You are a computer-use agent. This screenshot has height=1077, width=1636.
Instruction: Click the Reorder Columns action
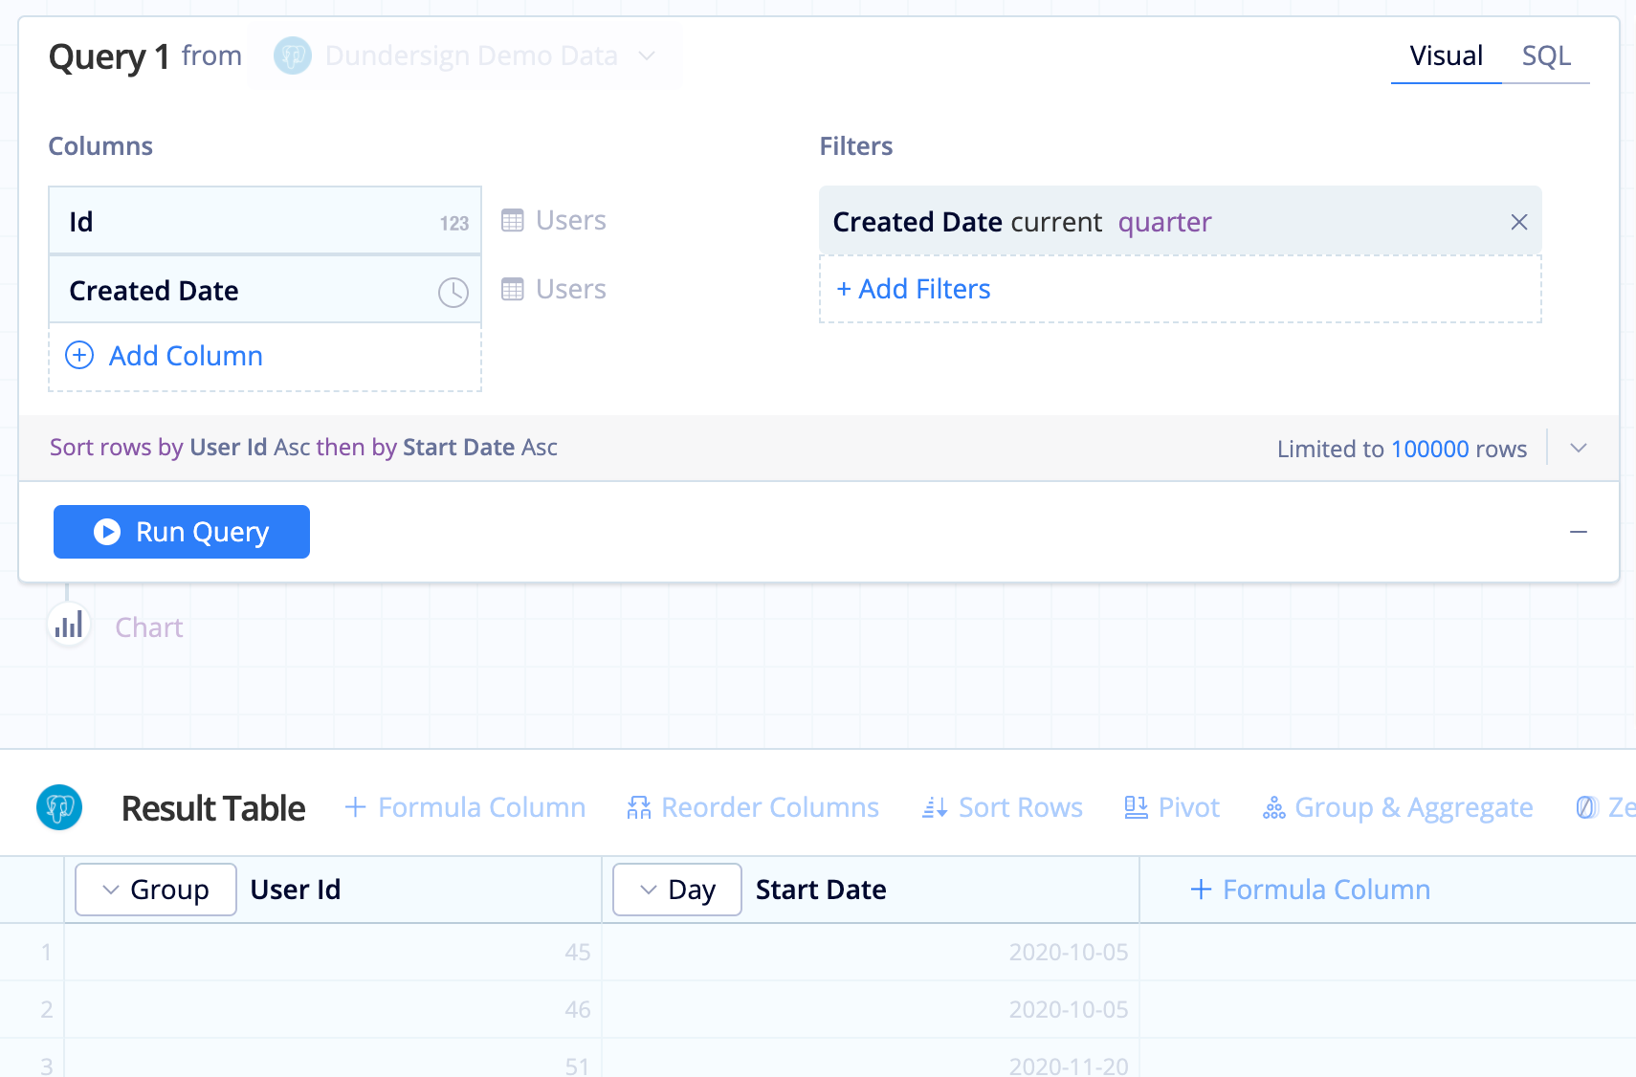click(753, 807)
